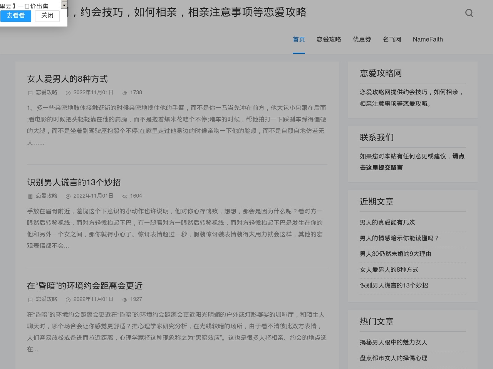This screenshot has width=493, height=369.
Task: Open hot post 盘点都市女人的择偶心理
Action: [394, 358]
